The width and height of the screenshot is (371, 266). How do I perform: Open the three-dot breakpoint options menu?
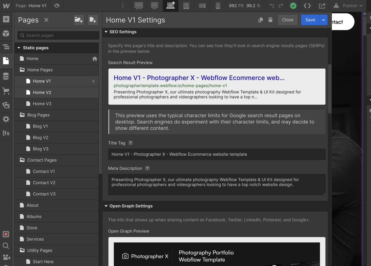coord(123,6)
